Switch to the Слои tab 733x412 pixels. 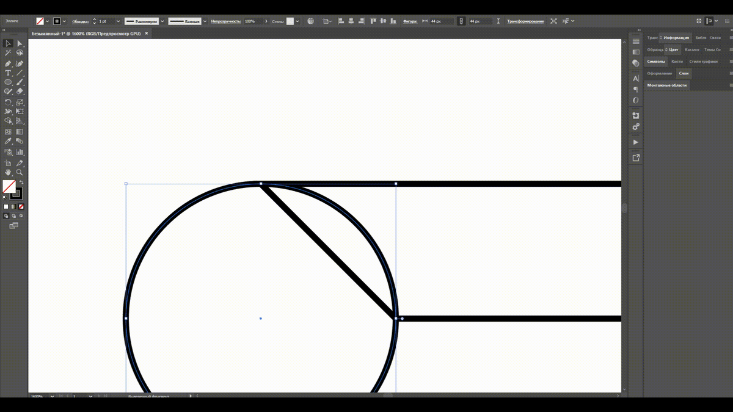coord(684,73)
